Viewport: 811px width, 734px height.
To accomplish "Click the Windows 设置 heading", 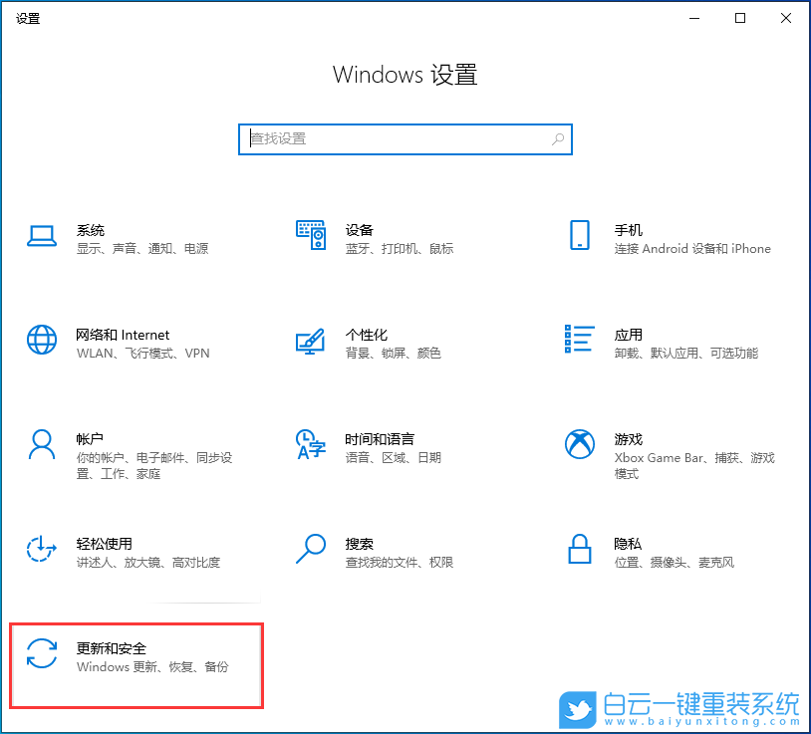I will [x=405, y=75].
